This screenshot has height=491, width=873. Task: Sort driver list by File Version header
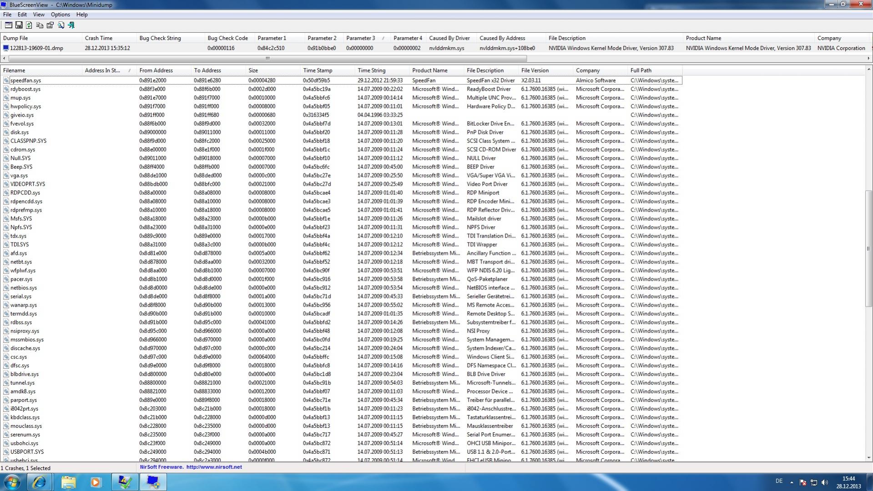[x=546, y=71]
